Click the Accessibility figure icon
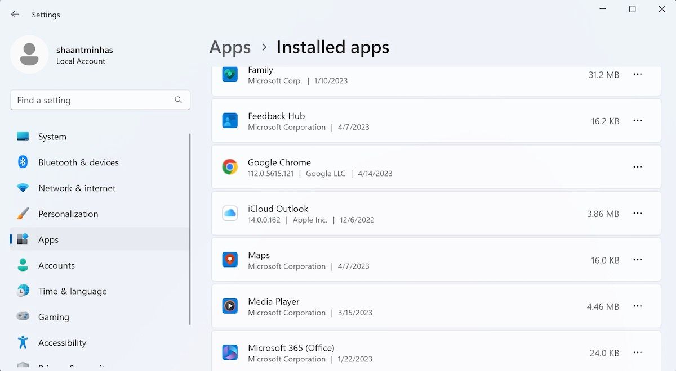 click(x=23, y=342)
